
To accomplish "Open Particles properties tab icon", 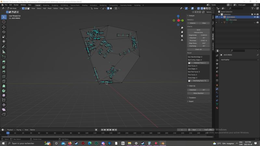I will pyautogui.click(x=217, y=93).
